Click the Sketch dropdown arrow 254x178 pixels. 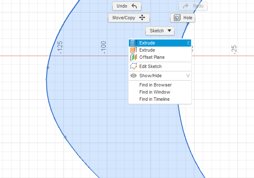click(169, 31)
